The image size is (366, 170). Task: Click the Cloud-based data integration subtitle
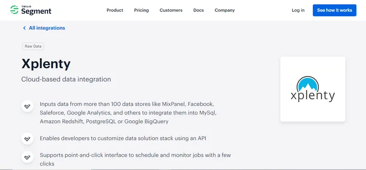(66, 79)
